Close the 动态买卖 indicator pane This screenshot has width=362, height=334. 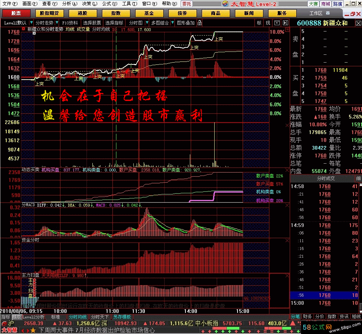287,170
